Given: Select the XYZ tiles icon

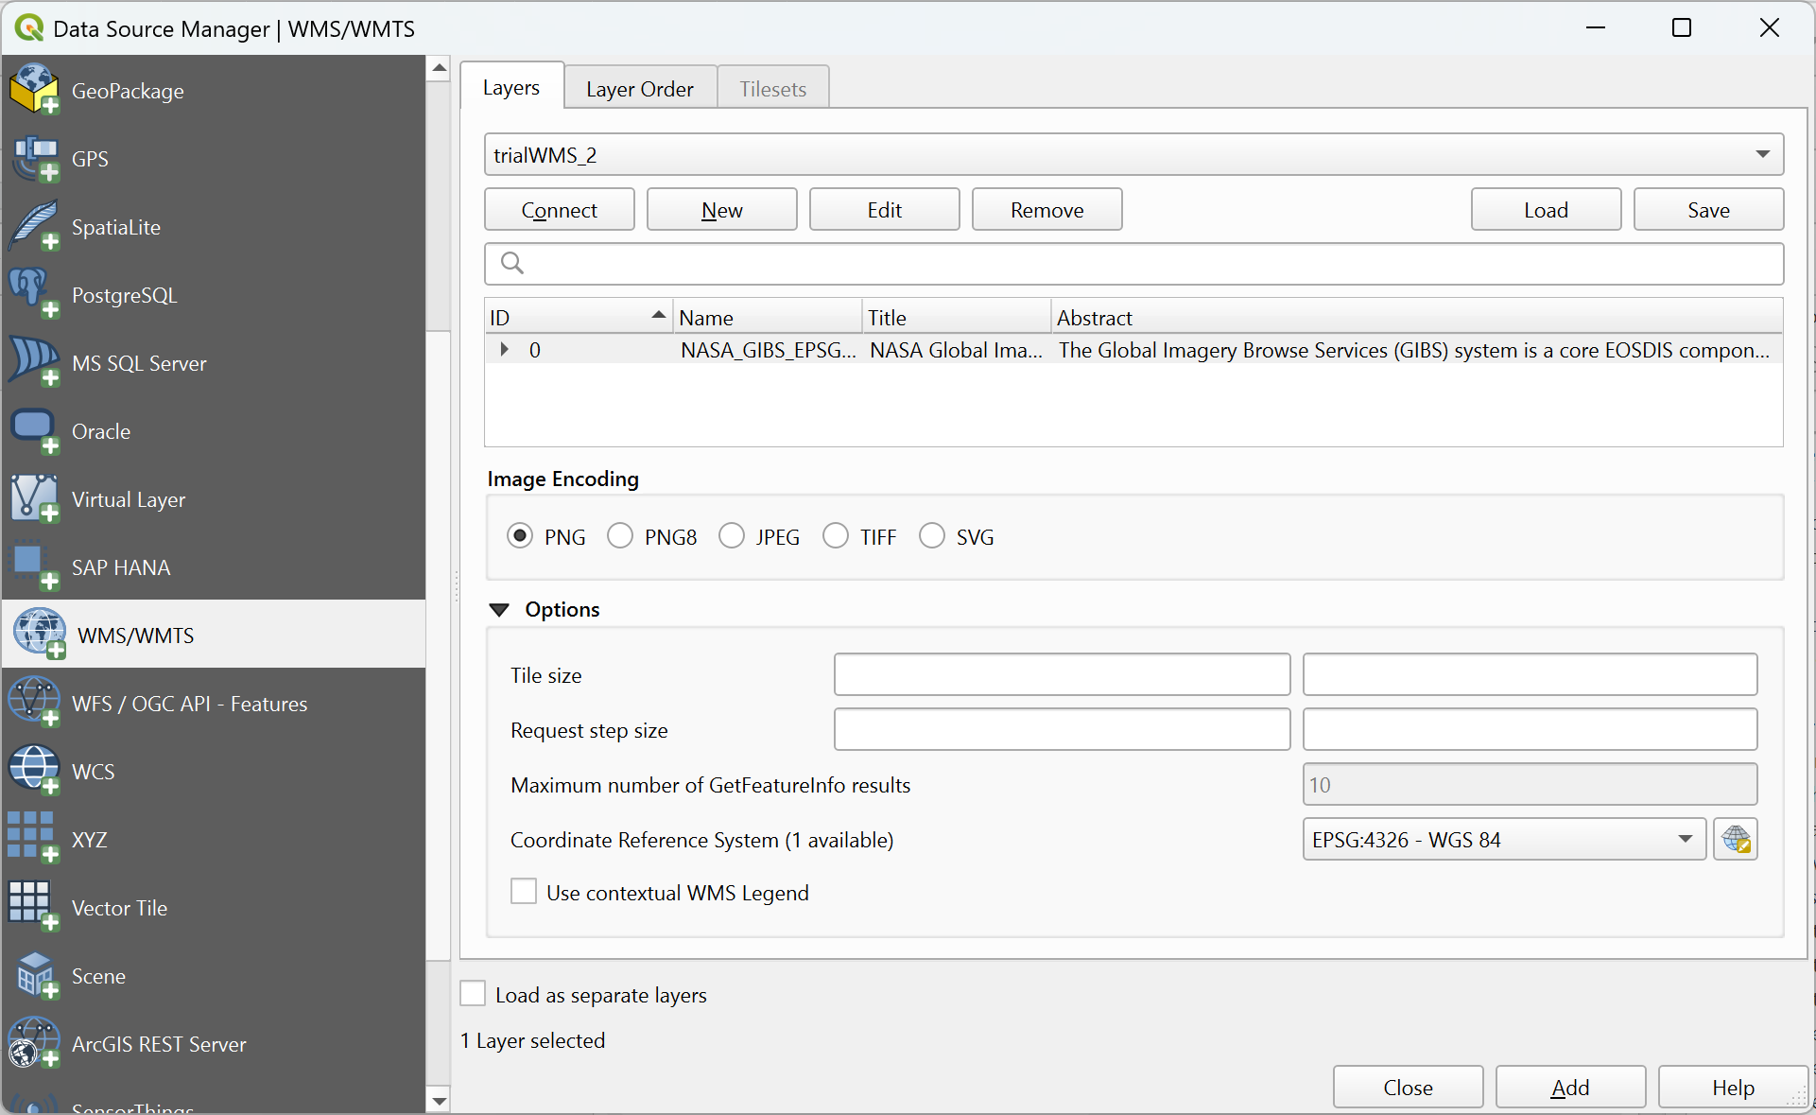Looking at the screenshot, I should (34, 839).
